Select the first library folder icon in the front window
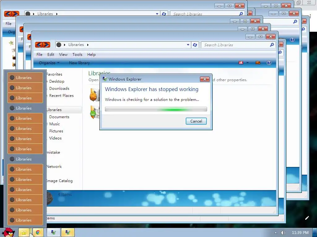The image size is (317, 237). (x=94, y=94)
